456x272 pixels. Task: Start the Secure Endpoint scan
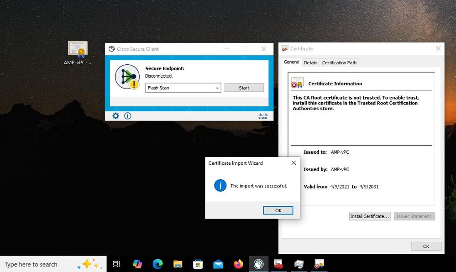pos(244,88)
